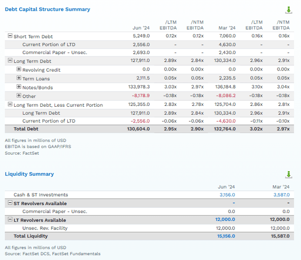Collapse the Long Term Debt group
The width and height of the screenshot is (301, 260).
pyautogui.click(x=10, y=61)
